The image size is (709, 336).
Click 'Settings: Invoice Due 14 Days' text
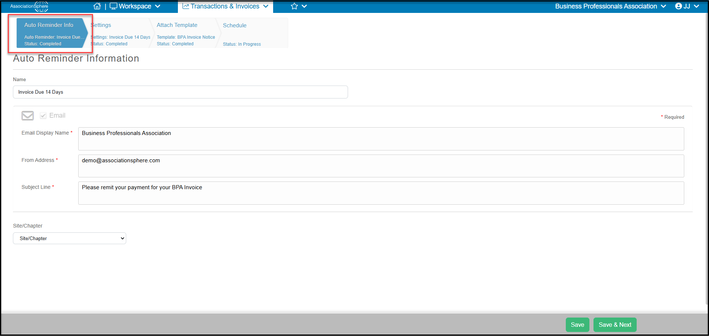click(x=120, y=37)
